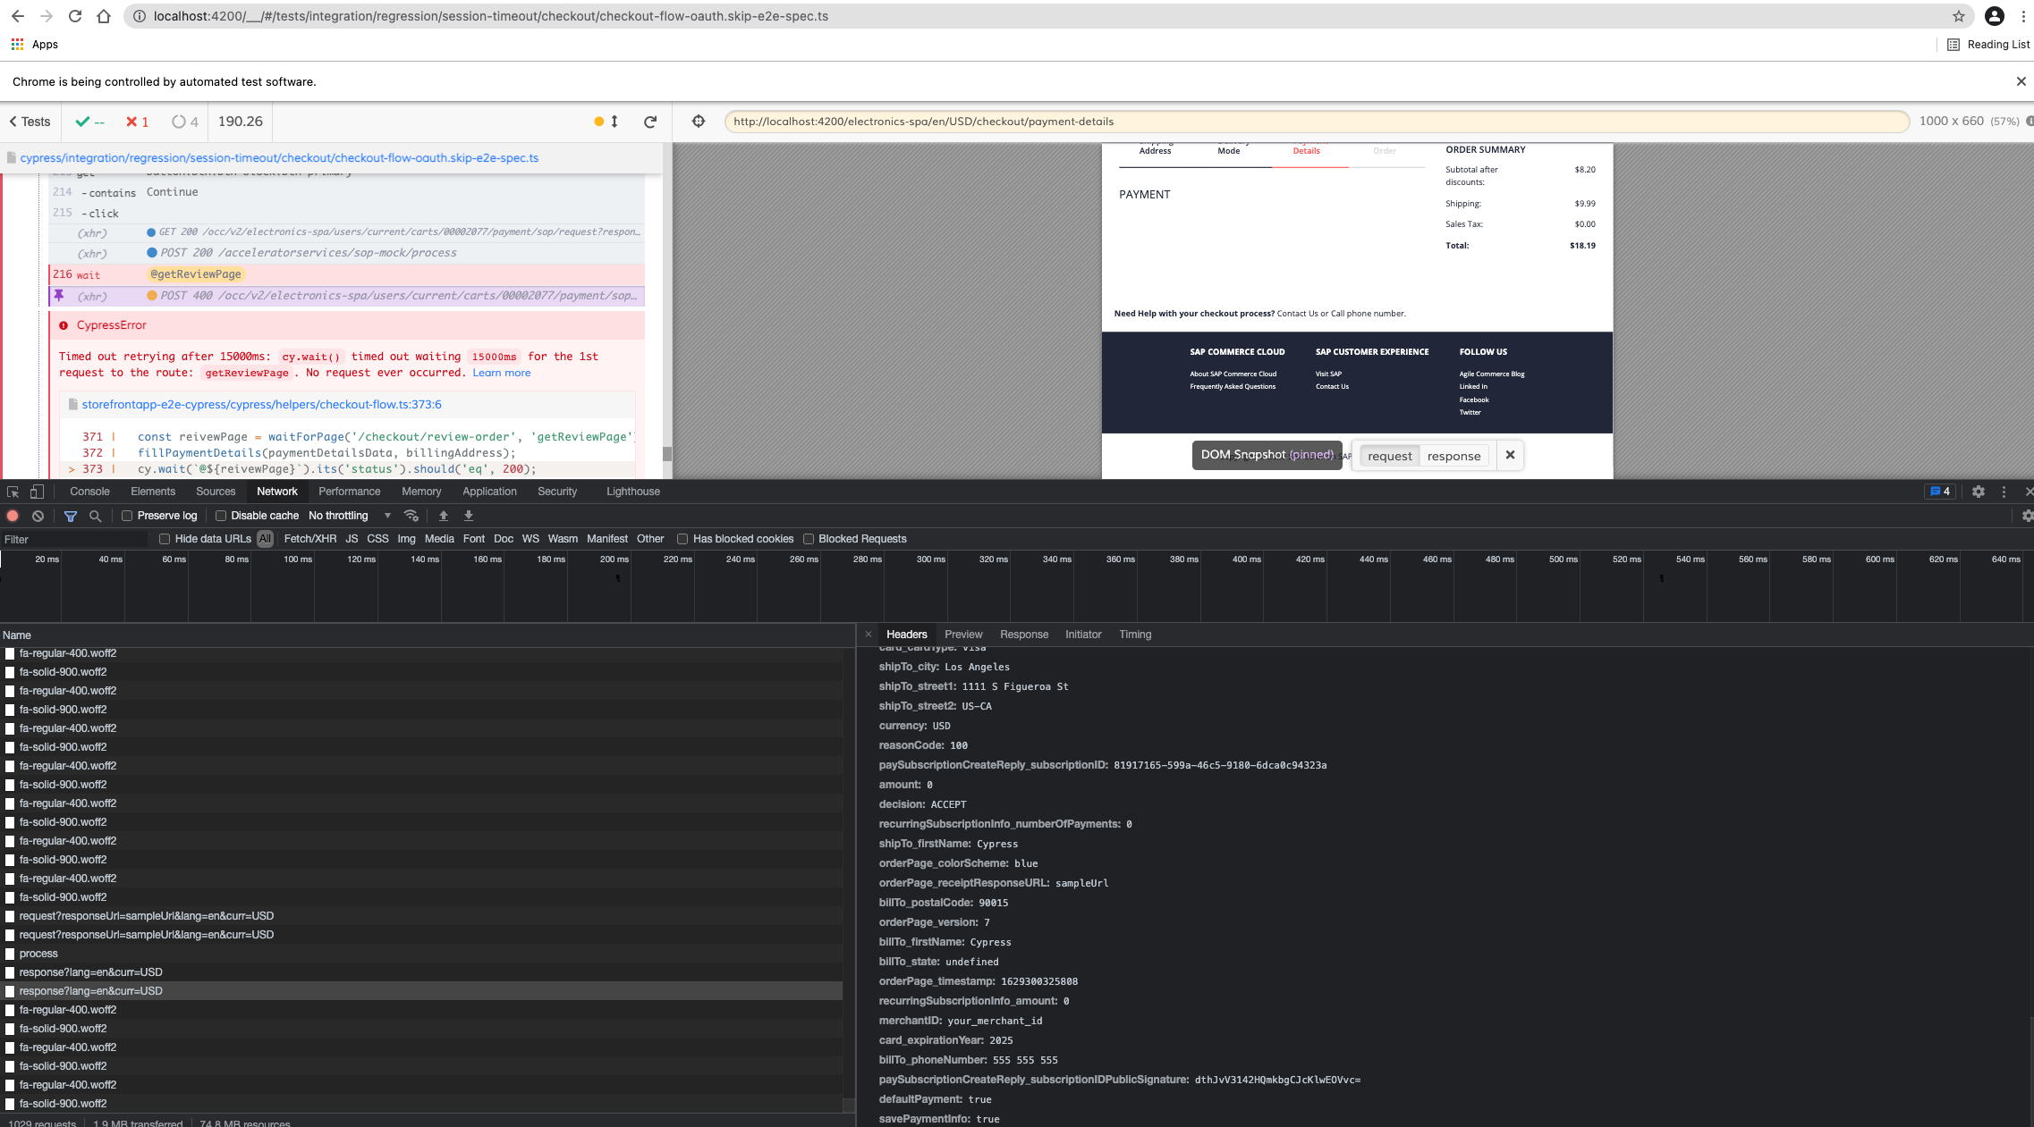2034x1127 pixels.
Task: Toggle the DevTools network filter funnel icon
Action: (71, 516)
